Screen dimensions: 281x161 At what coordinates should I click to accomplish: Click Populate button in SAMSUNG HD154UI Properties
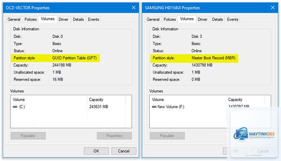click(x=167, y=136)
